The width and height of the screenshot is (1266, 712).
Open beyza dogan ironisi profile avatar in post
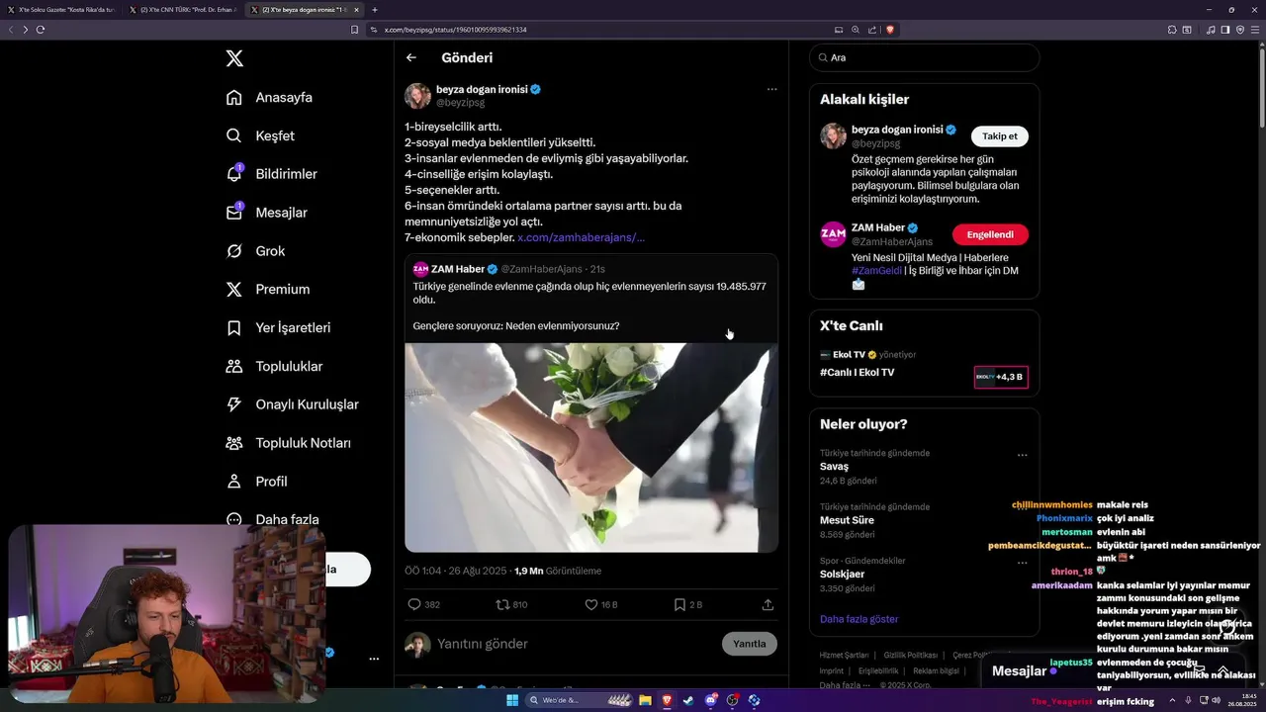coord(417,96)
